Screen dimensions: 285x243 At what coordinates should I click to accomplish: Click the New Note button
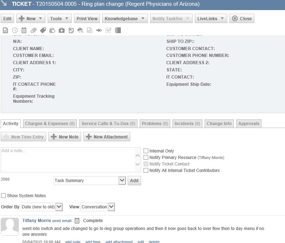pyautogui.click(x=65, y=137)
